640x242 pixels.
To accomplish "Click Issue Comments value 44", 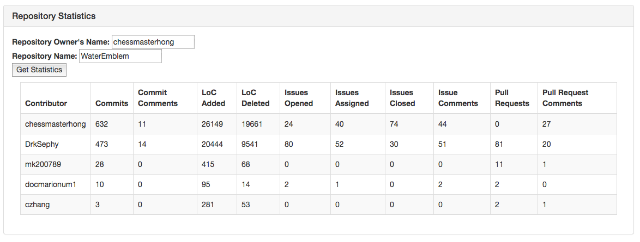I will coord(443,124).
